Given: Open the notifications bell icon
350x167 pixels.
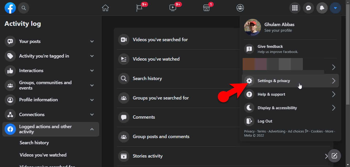Looking at the screenshot, I should click(x=322, y=8).
